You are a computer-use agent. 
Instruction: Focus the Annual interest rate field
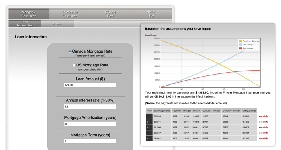[90, 107]
